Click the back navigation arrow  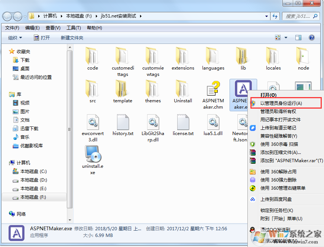[7, 16]
